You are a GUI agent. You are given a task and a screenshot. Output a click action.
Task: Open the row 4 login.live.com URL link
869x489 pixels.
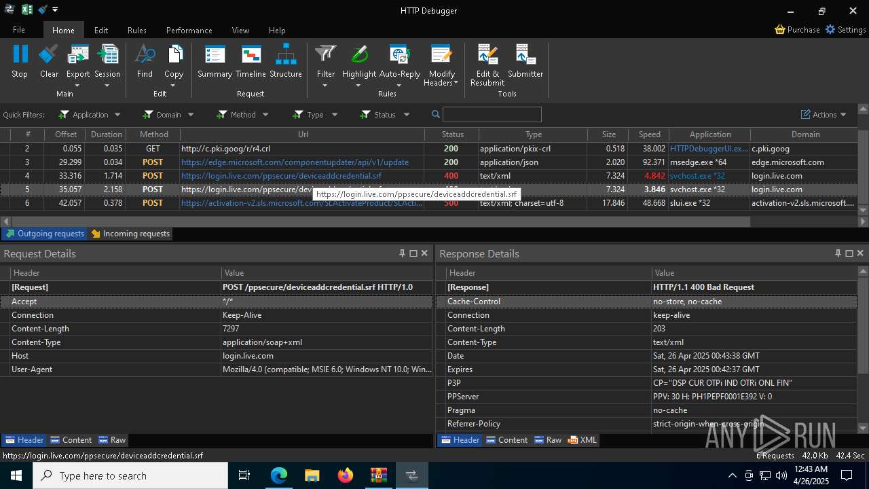coord(281,176)
